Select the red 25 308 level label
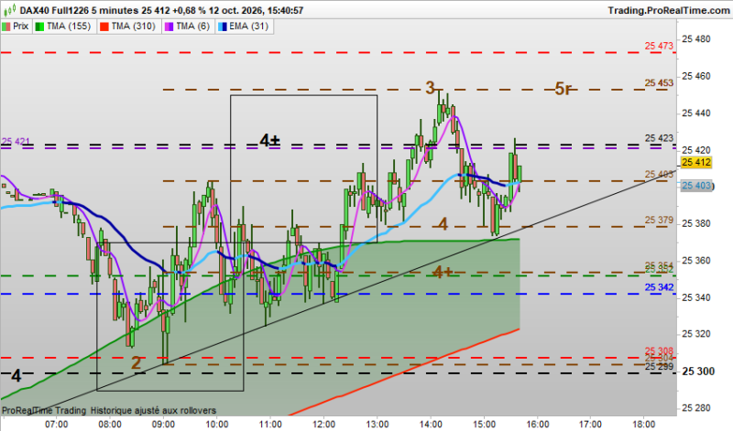733x431 pixels. tap(659, 350)
